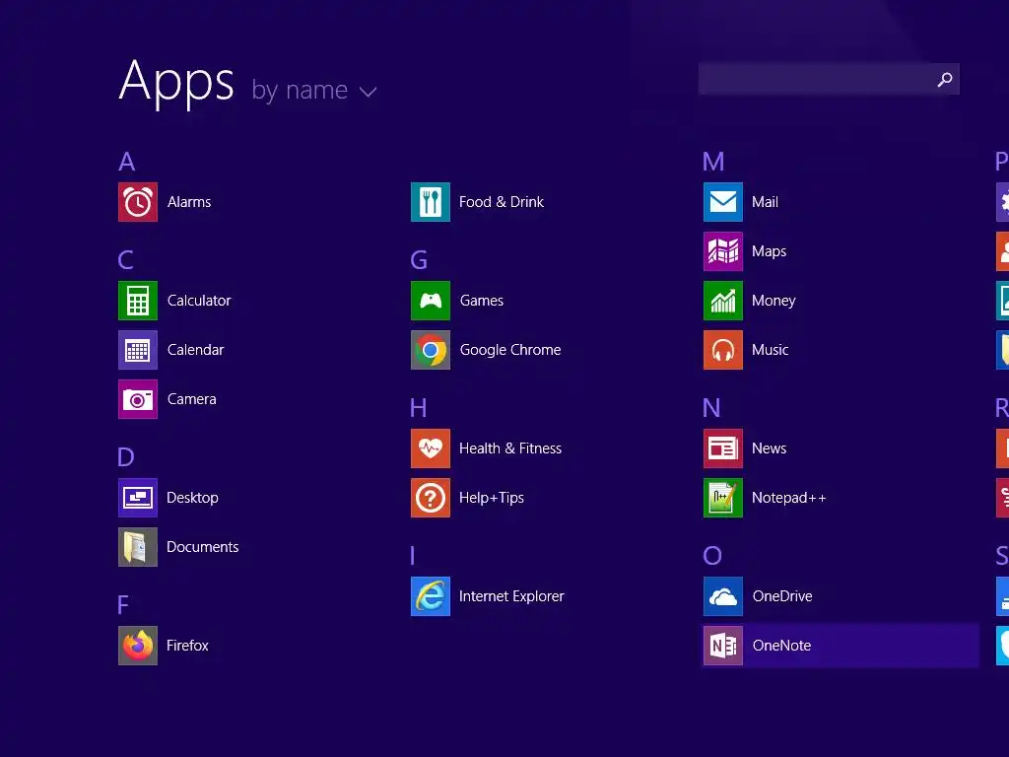Click the "Help+Tips" text label
Screen dimensions: 1009x757
tap(492, 498)
